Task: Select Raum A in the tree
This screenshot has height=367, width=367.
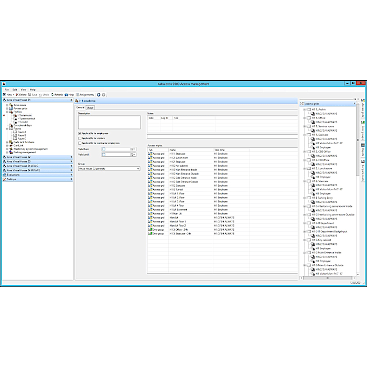Action: tap(22, 132)
